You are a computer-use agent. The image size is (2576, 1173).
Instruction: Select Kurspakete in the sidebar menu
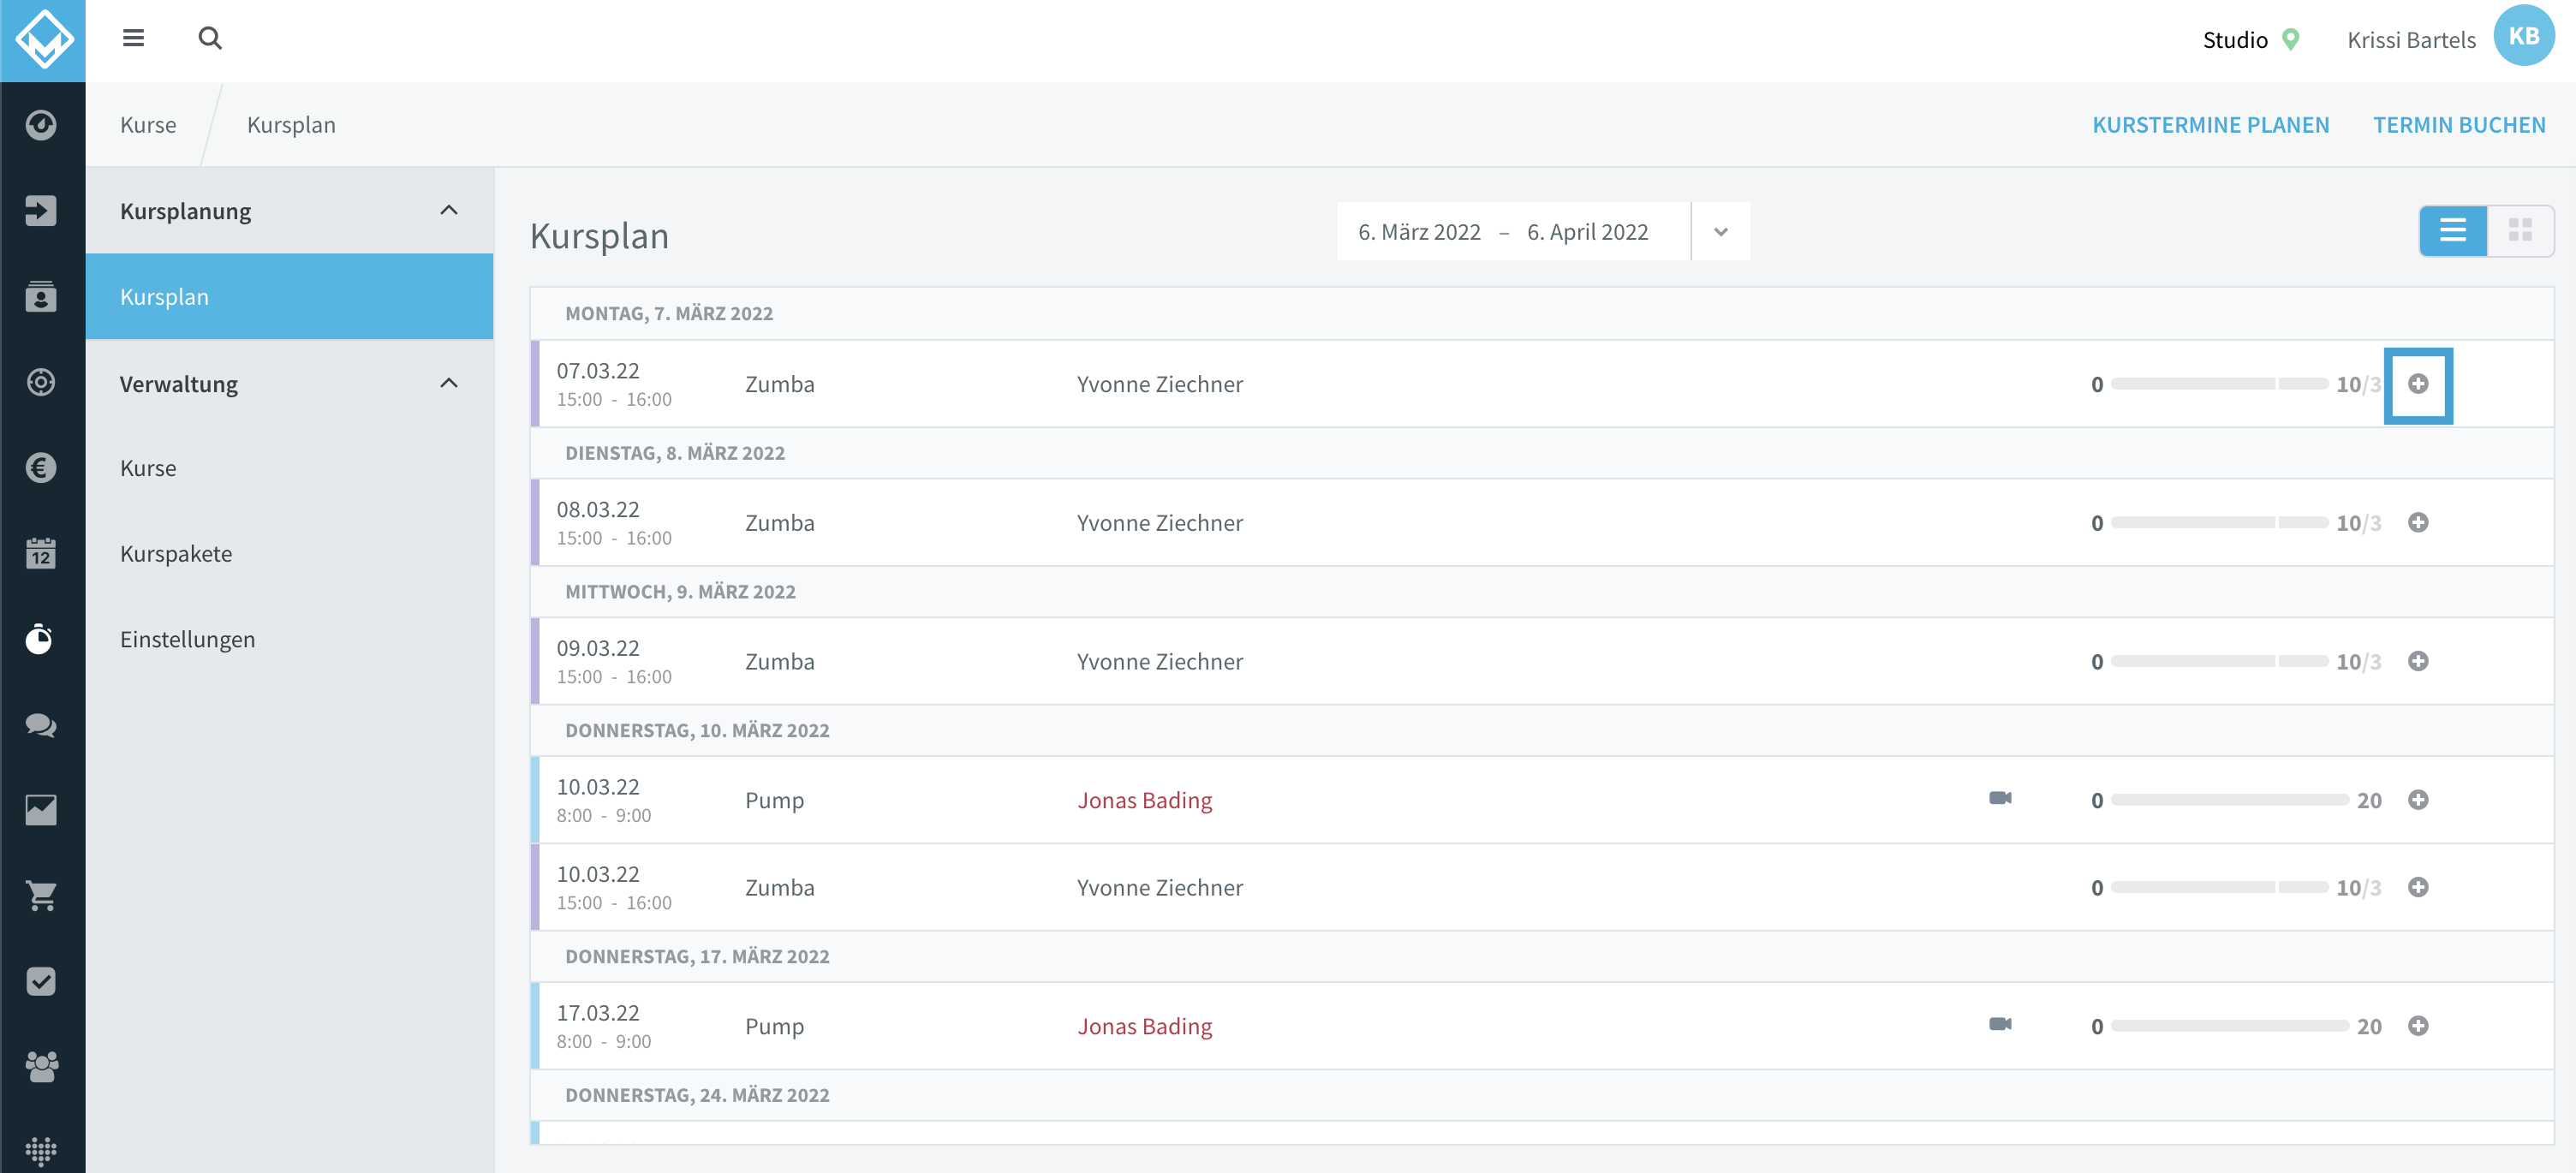coord(176,553)
